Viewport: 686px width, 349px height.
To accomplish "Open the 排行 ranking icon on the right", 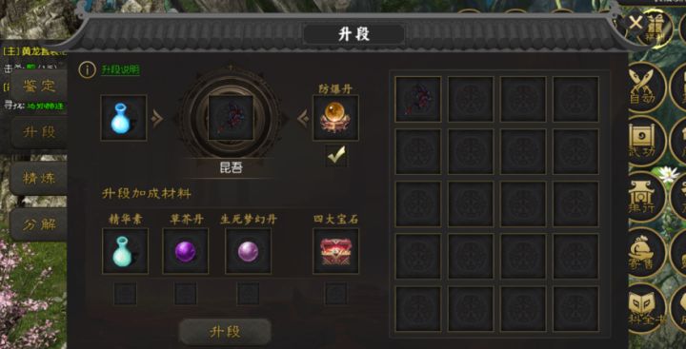I will tap(646, 197).
